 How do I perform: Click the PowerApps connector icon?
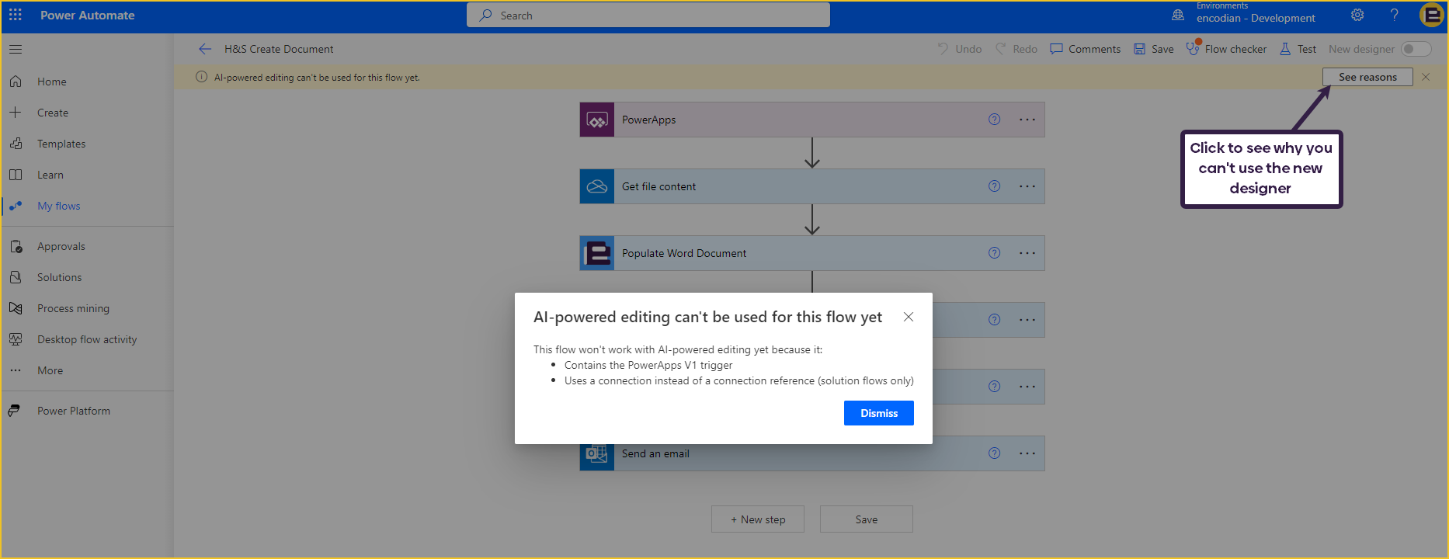click(x=597, y=120)
